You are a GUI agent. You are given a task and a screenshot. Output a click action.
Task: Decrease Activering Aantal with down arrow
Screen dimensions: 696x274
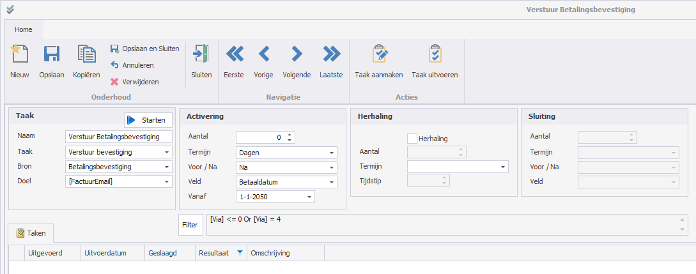(290, 140)
